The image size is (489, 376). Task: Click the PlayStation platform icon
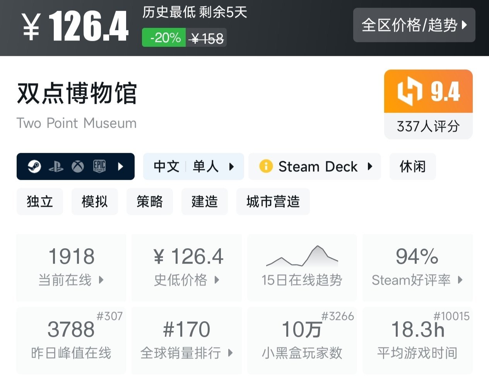(x=56, y=167)
